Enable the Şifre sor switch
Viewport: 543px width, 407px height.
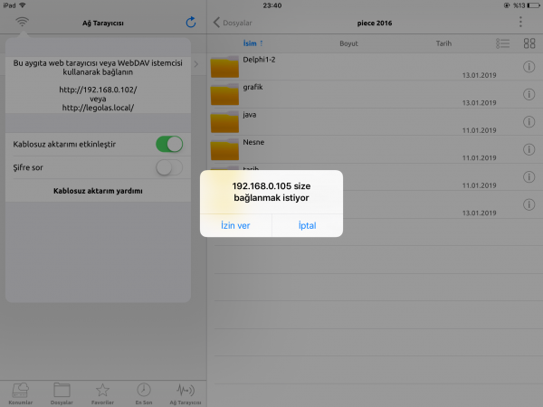(x=168, y=167)
